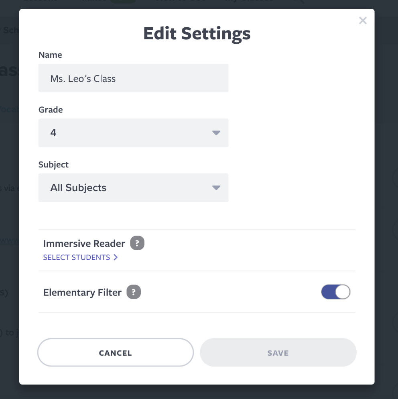The width and height of the screenshot is (398, 399).
Task: Open the Grade dropdown
Action: [x=133, y=133]
